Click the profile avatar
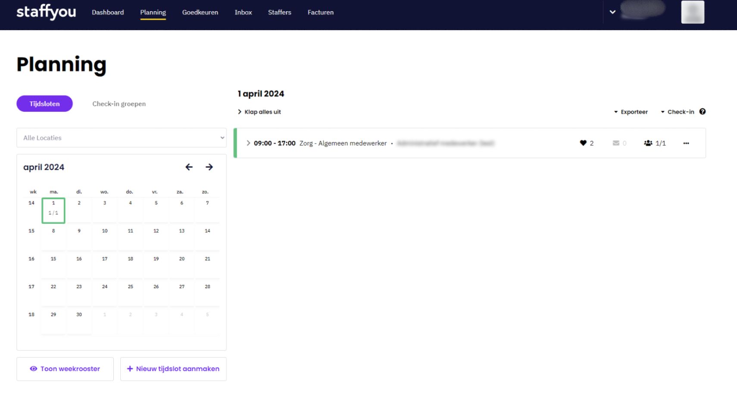This screenshot has width=737, height=408. coord(693,12)
